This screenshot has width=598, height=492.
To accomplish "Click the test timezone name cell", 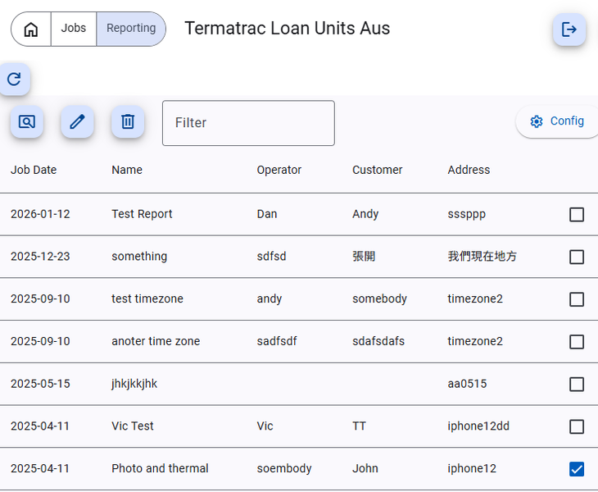I will click(x=147, y=298).
